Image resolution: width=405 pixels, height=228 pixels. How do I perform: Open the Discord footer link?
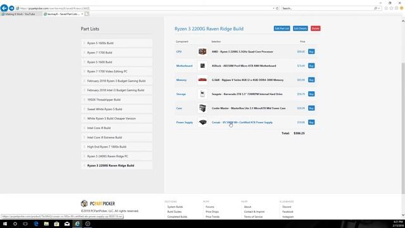click(287, 207)
